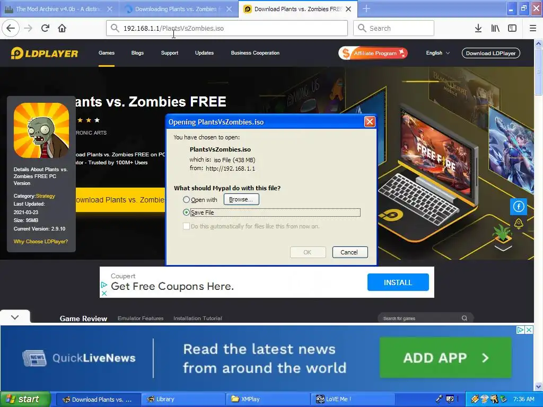
Task: Click Cancel in the download dialog
Action: tap(350, 252)
